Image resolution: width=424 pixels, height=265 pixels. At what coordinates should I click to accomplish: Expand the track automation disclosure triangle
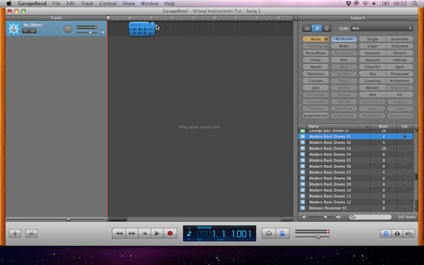[x=103, y=32]
